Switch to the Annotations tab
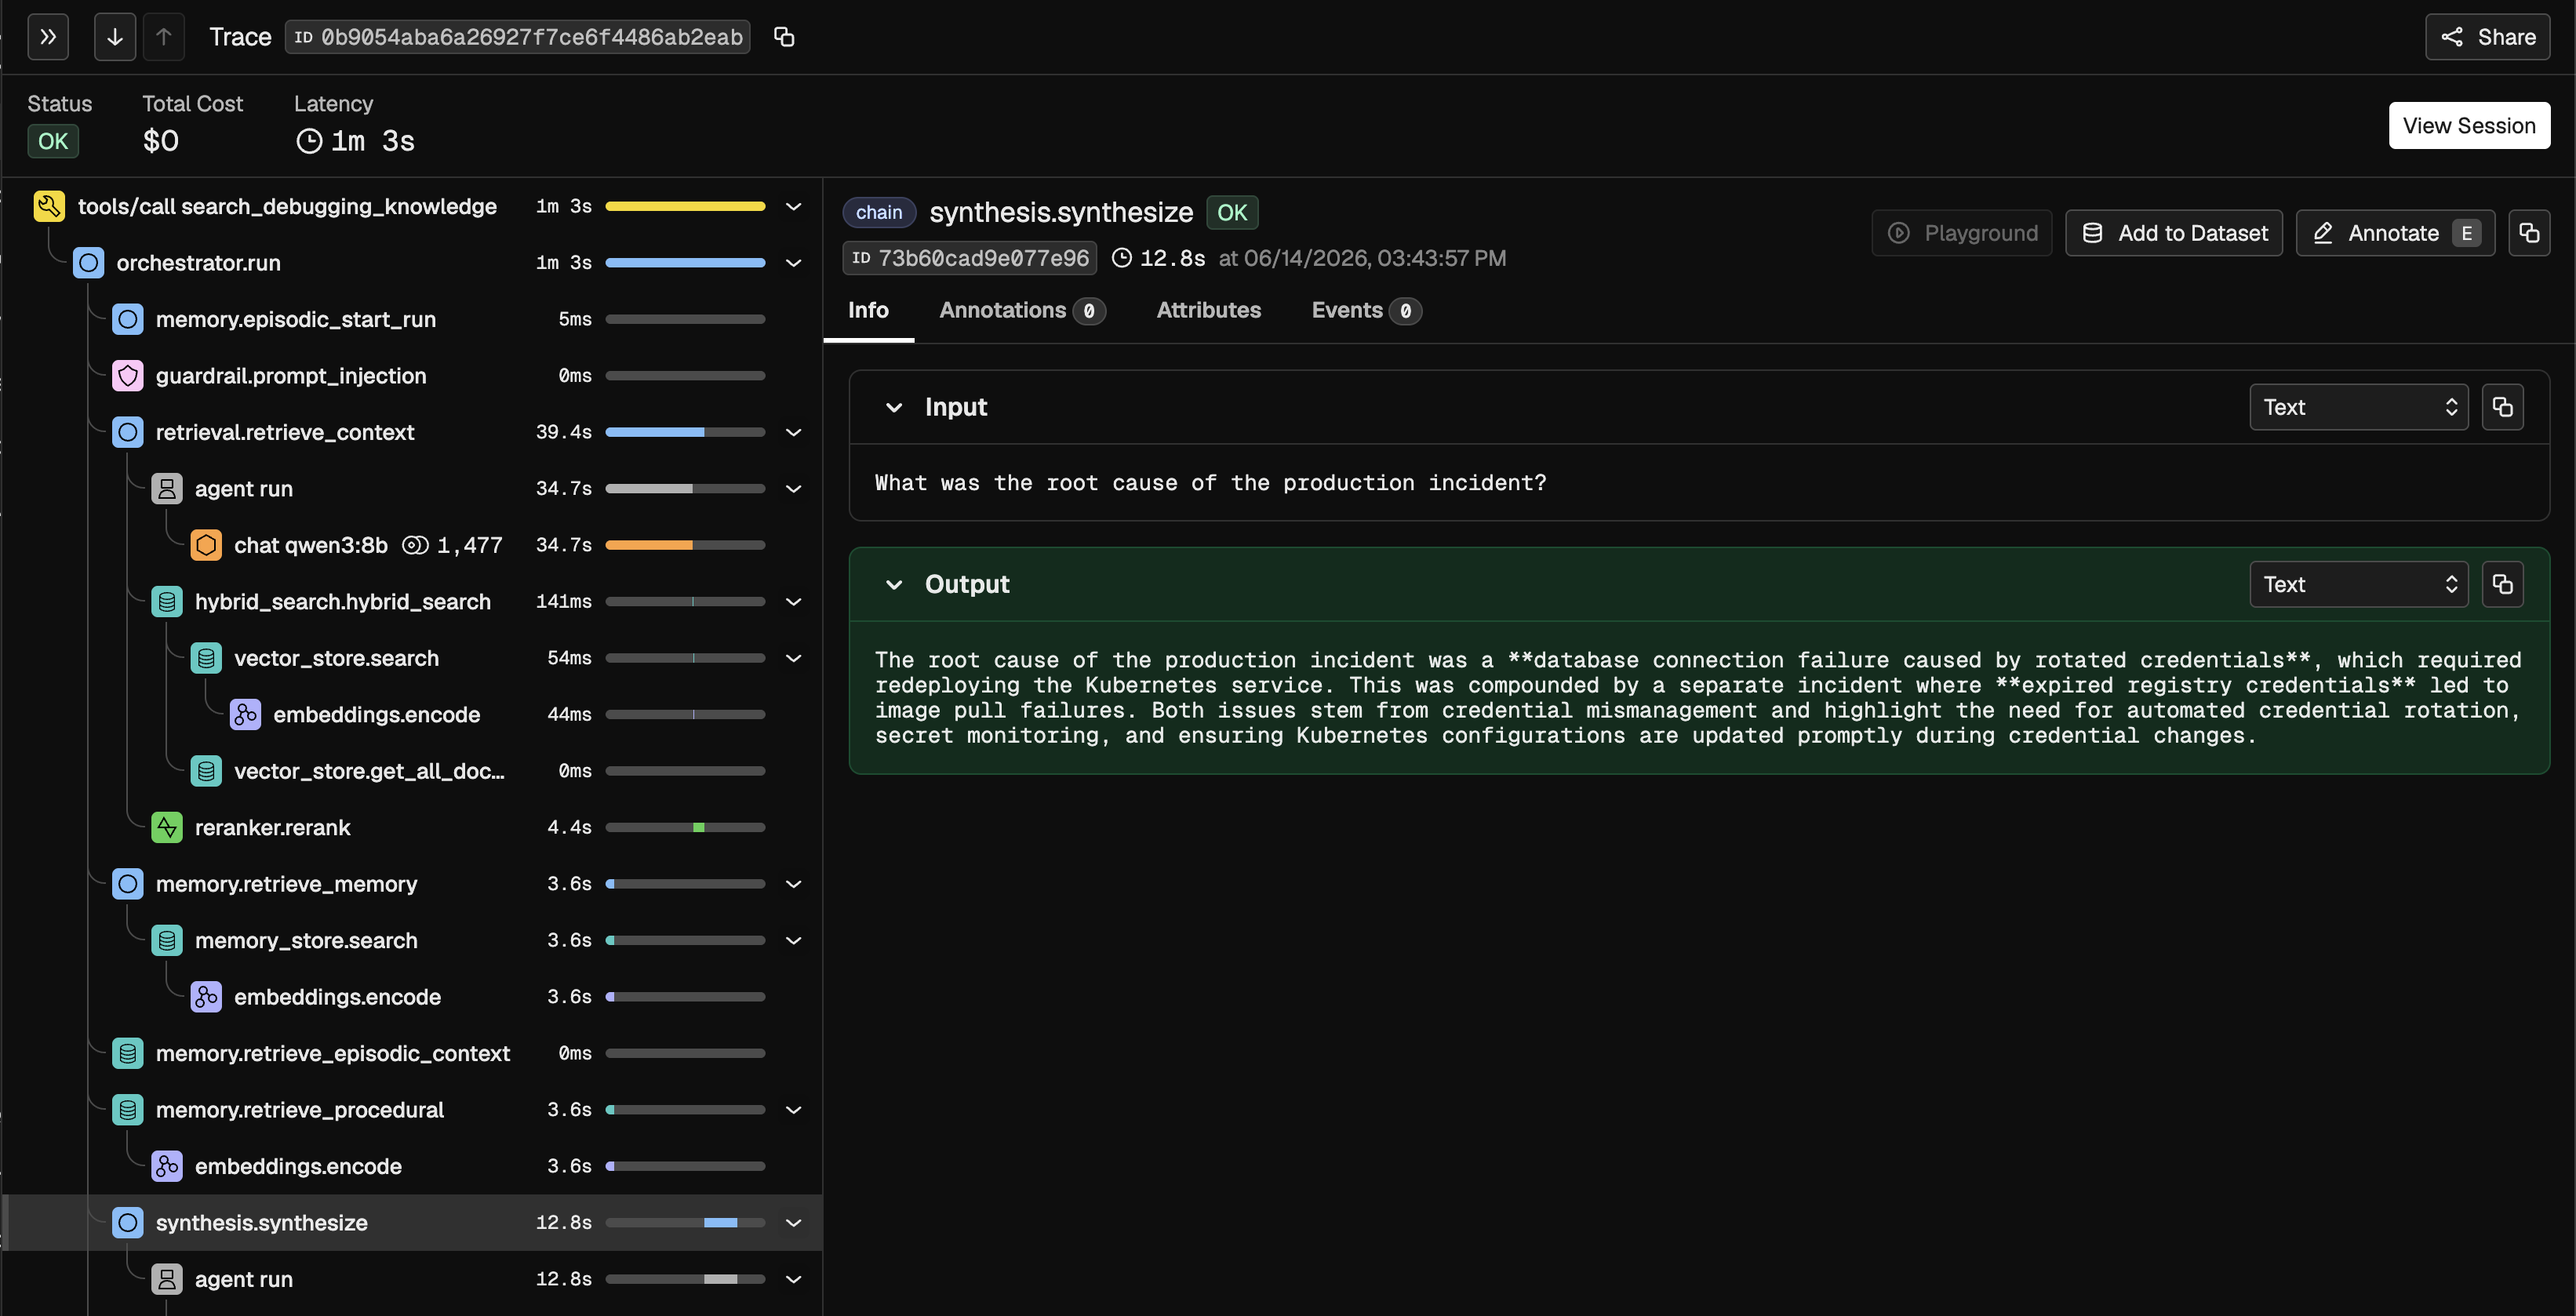 (x=1022, y=310)
